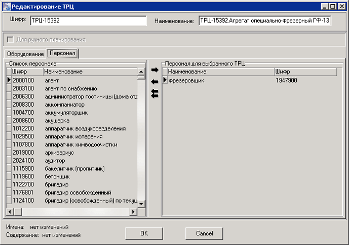Click the code cell 2000100

[23, 80]
